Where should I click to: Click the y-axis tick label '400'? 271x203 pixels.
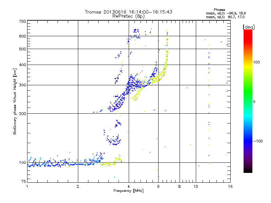click(x=22, y=65)
